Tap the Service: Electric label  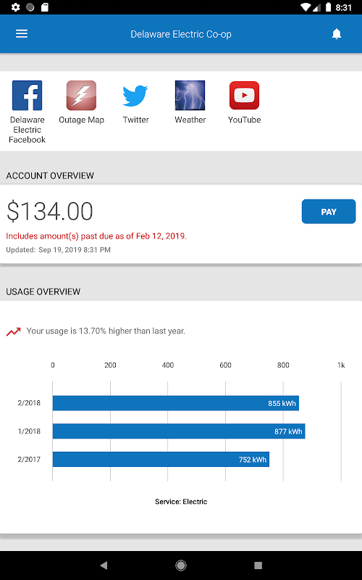coord(181,502)
